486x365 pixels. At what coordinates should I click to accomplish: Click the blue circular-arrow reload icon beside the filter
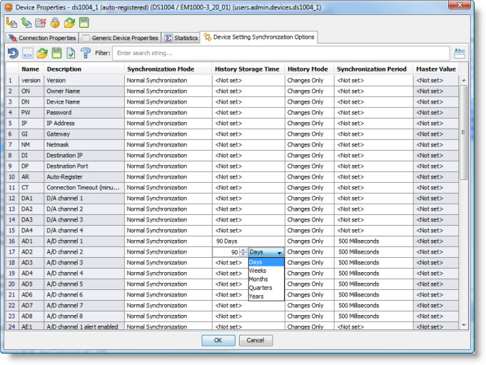pyautogui.click(x=12, y=53)
